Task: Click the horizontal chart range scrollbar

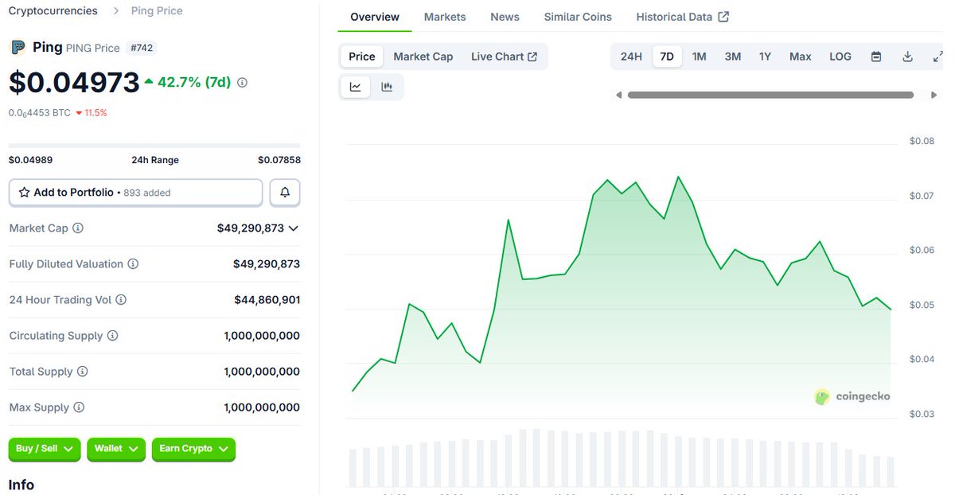Action: (x=770, y=95)
